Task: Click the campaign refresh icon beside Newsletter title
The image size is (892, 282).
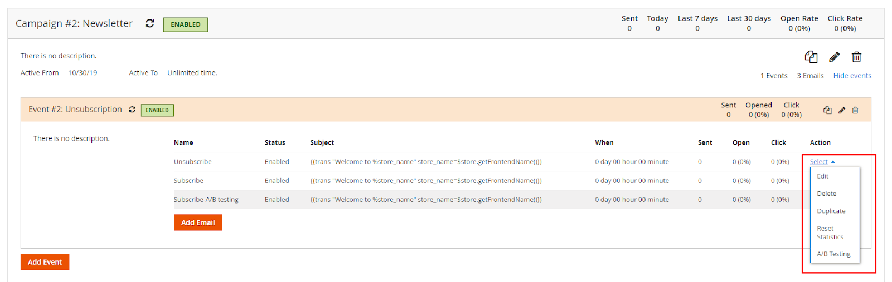Action: tap(149, 23)
